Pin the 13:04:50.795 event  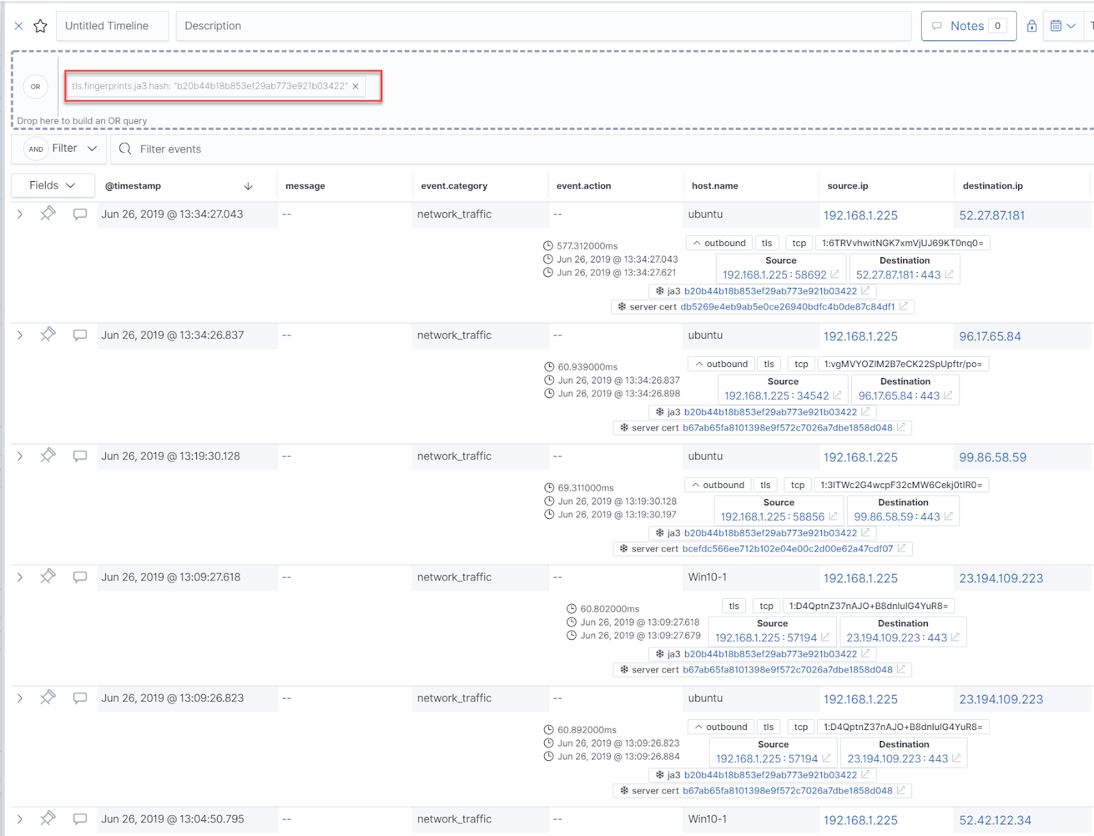click(x=48, y=818)
